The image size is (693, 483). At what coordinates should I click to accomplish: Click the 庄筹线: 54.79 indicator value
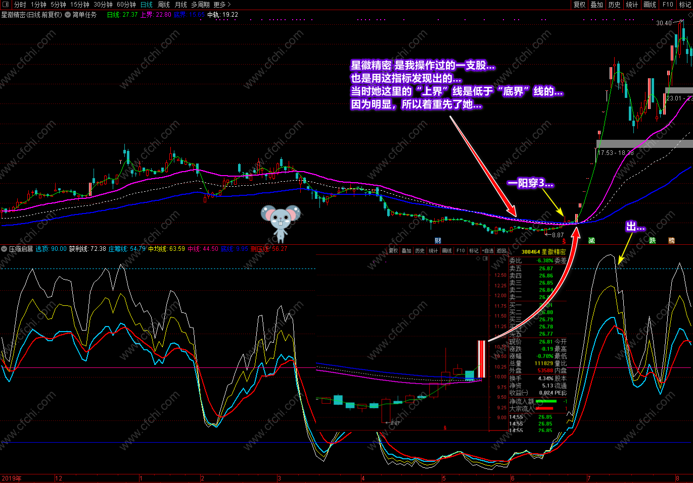pyautogui.click(x=127, y=249)
